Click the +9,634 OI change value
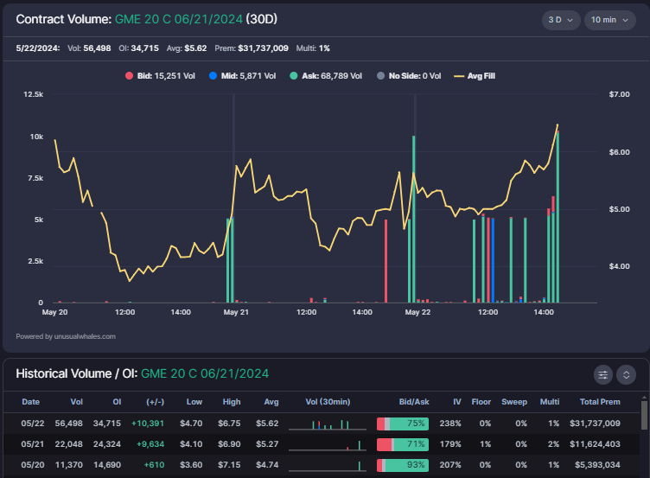Image resolution: width=650 pixels, height=478 pixels. (x=150, y=444)
